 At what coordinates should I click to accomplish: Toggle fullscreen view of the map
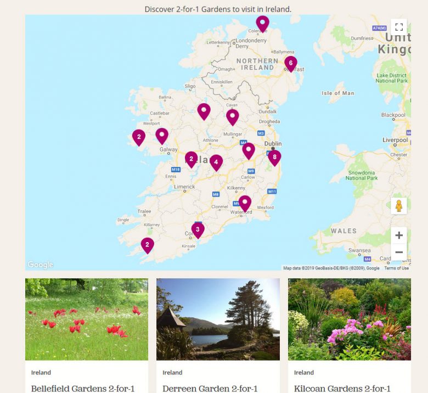[x=399, y=27]
